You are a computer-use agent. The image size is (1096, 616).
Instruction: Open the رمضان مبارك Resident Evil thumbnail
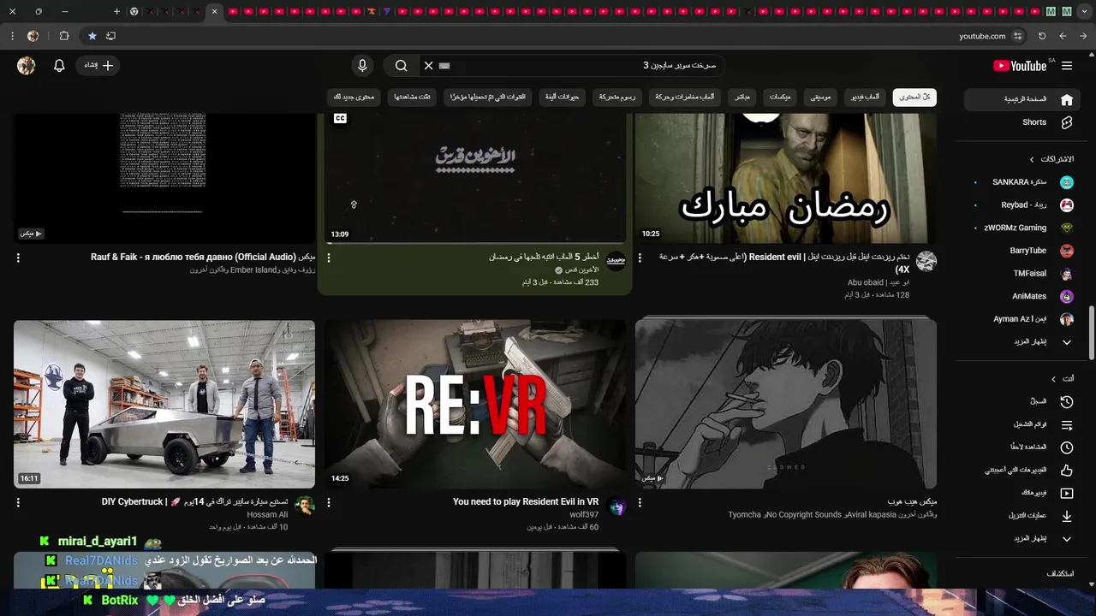click(x=786, y=178)
